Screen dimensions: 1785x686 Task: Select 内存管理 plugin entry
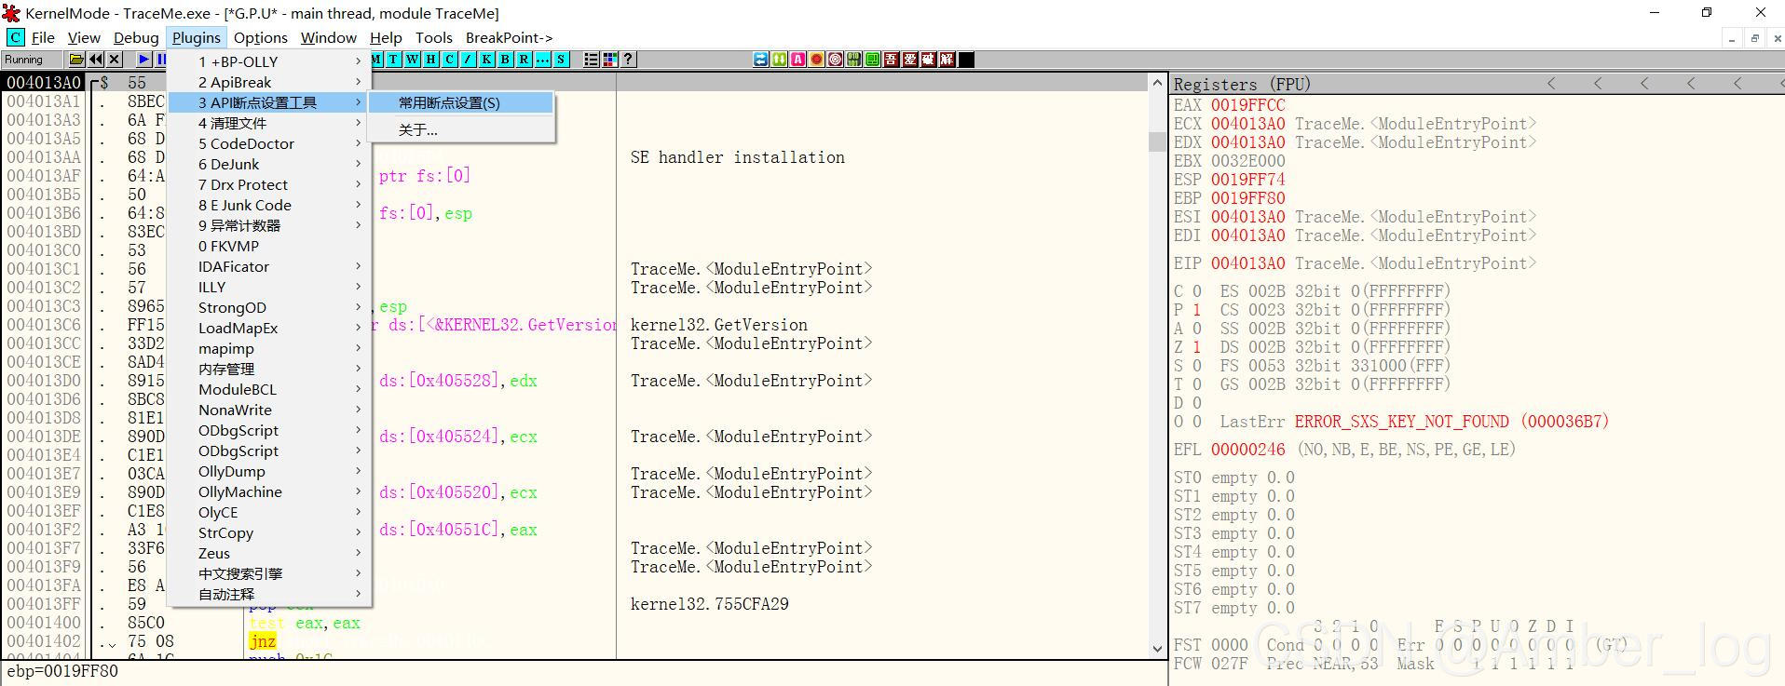point(270,369)
